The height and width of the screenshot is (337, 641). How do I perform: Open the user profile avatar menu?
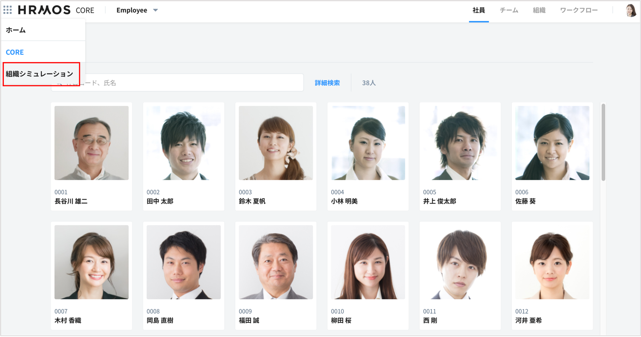coord(630,11)
